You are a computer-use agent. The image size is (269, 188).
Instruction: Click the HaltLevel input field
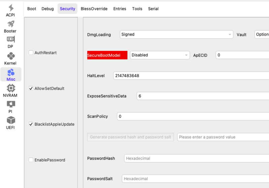point(191,76)
